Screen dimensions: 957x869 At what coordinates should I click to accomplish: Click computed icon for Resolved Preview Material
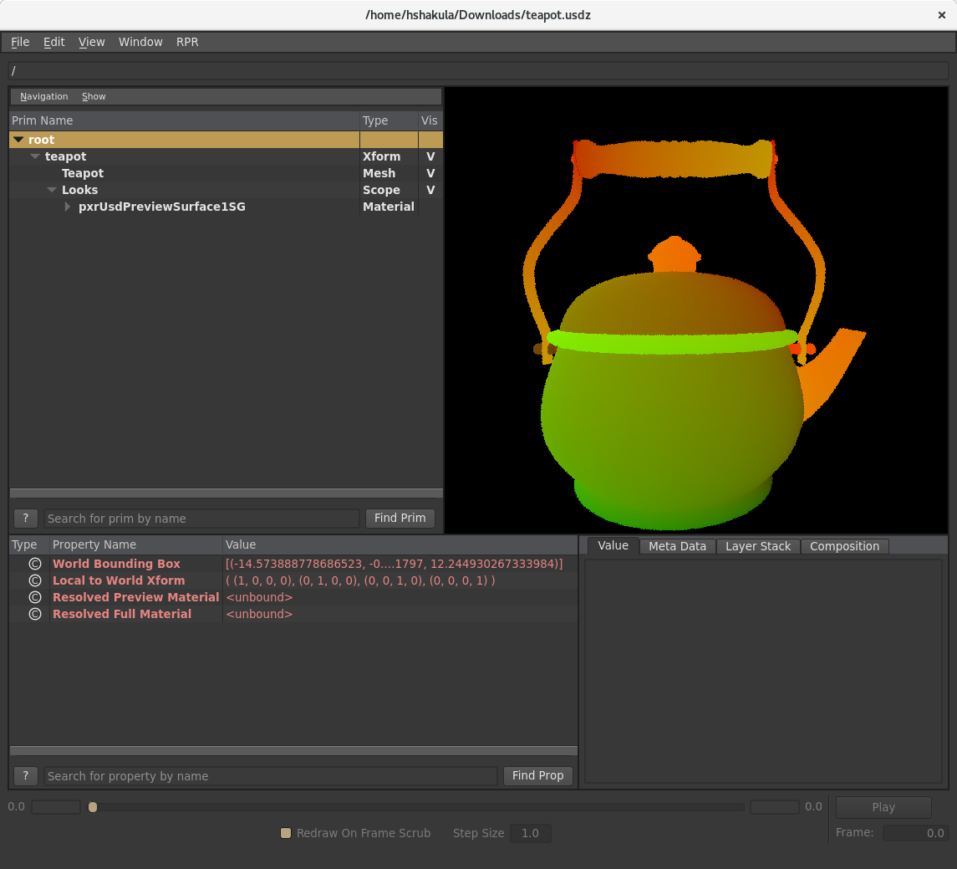click(x=35, y=597)
